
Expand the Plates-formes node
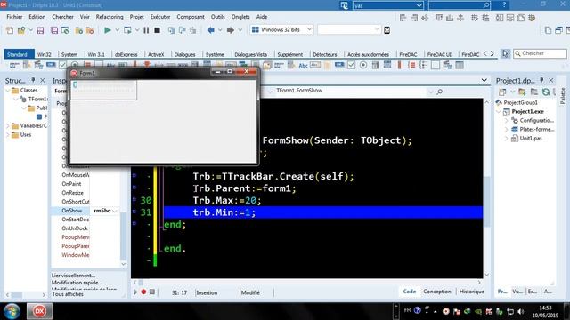pyautogui.click(x=506, y=130)
